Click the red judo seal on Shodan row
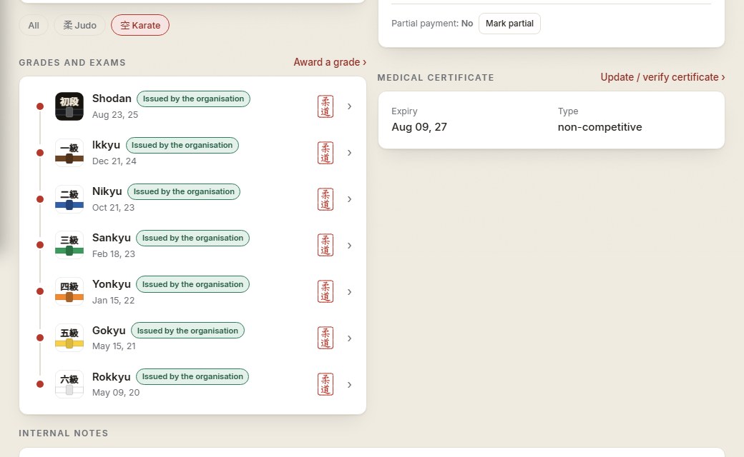This screenshot has width=744, height=457. coord(325,106)
